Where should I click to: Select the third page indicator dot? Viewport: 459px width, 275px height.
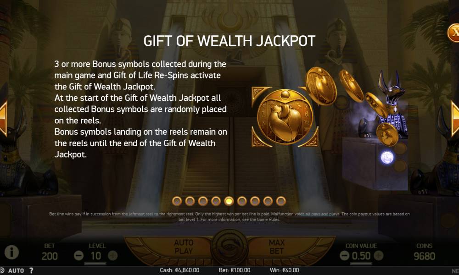(x=203, y=201)
